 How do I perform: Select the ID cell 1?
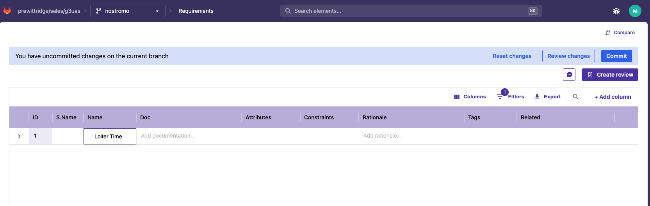point(41,136)
